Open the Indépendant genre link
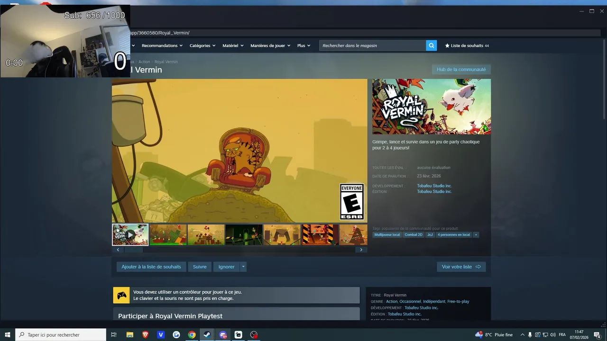 click(x=434, y=301)
